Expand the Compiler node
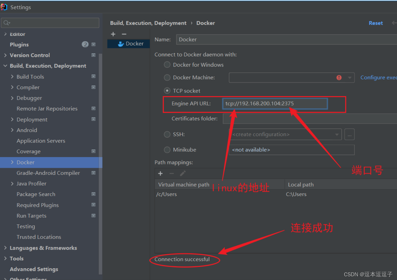The image size is (397, 280). (12, 87)
